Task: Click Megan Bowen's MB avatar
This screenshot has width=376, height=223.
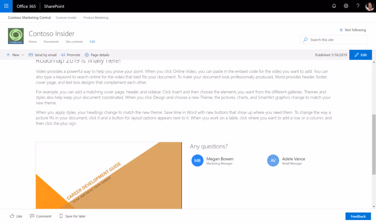Action: (x=197, y=161)
